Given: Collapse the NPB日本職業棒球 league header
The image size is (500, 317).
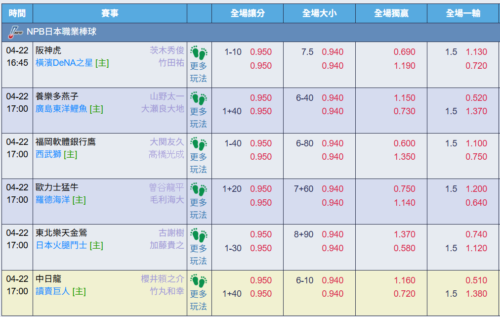Looking at the screenshot, I should coord(62,32).
